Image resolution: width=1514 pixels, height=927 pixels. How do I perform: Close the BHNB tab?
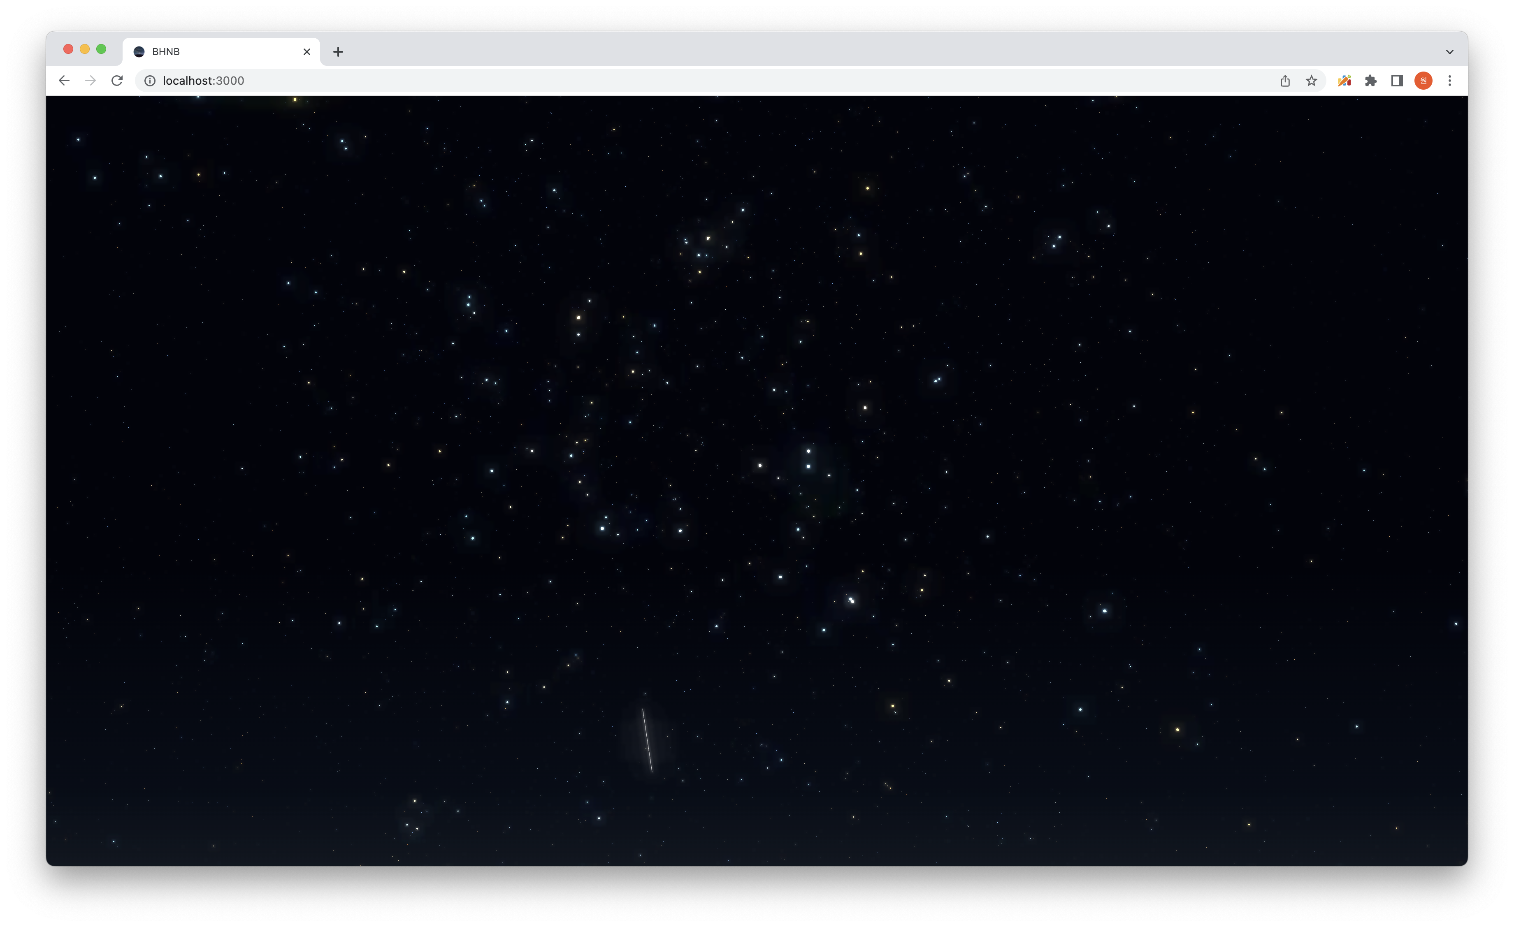click(x=307, y=51)
